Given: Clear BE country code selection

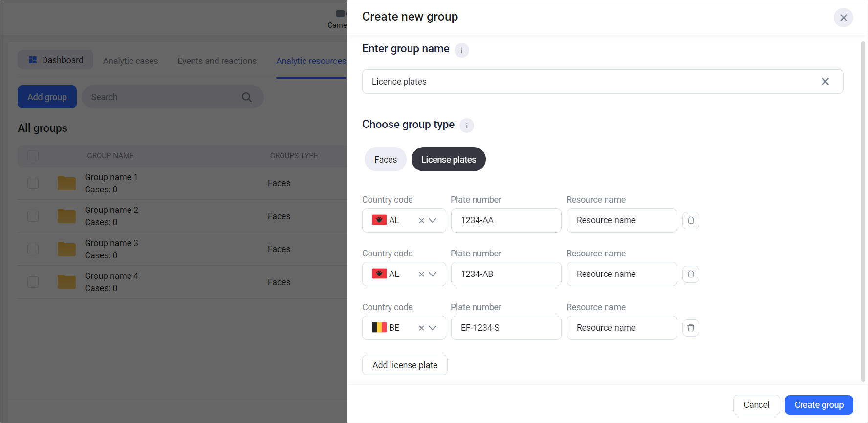Looking at the screenshot, I should [421, 328].
